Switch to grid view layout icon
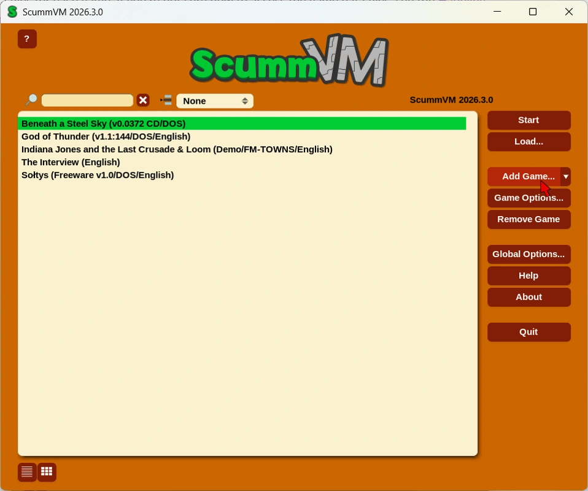 click(47, 472)
